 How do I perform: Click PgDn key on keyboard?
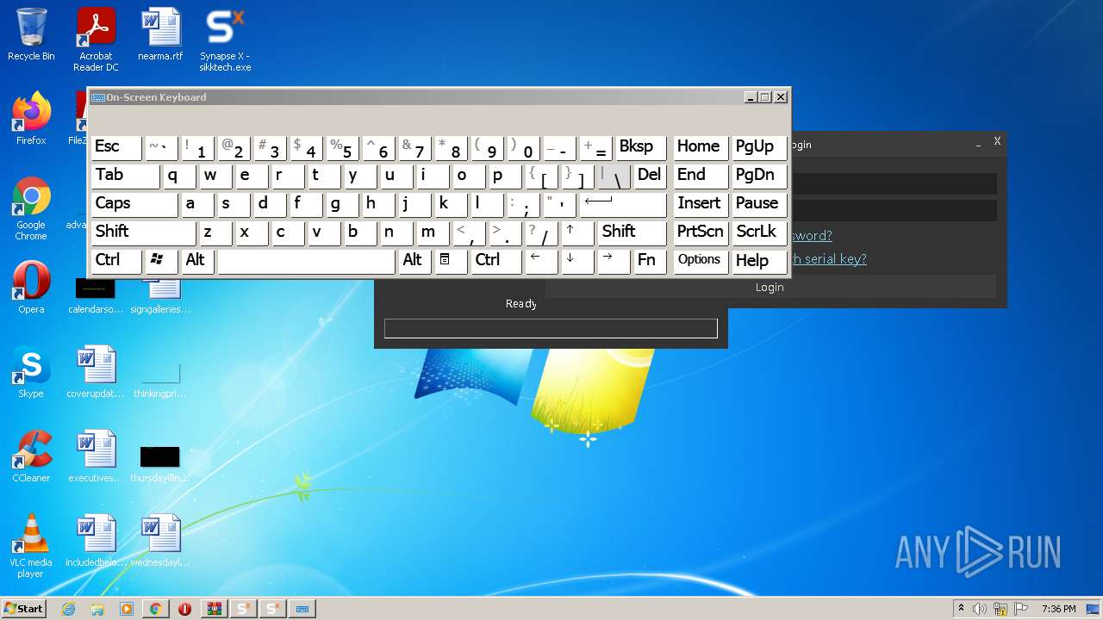pos(759,176)
